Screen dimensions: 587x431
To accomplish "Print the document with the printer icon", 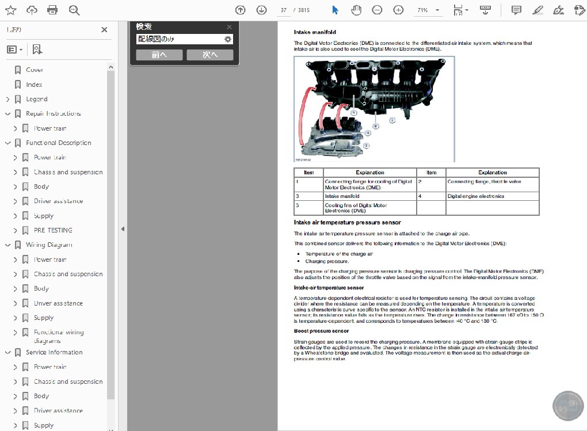I will [52, 10].
